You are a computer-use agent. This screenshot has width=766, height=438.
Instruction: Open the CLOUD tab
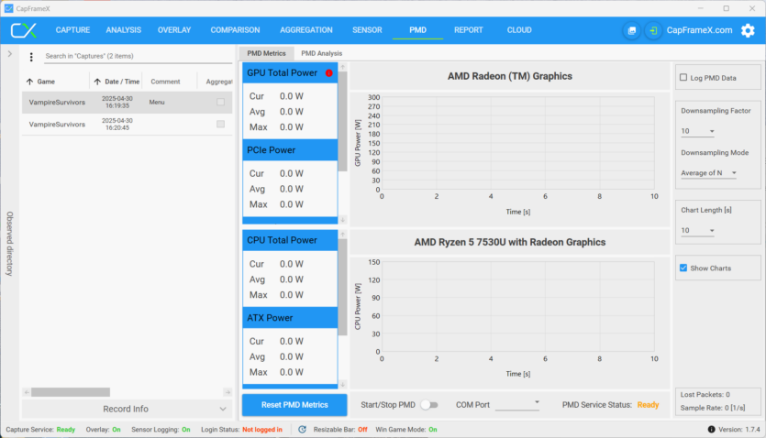[519, 30]
